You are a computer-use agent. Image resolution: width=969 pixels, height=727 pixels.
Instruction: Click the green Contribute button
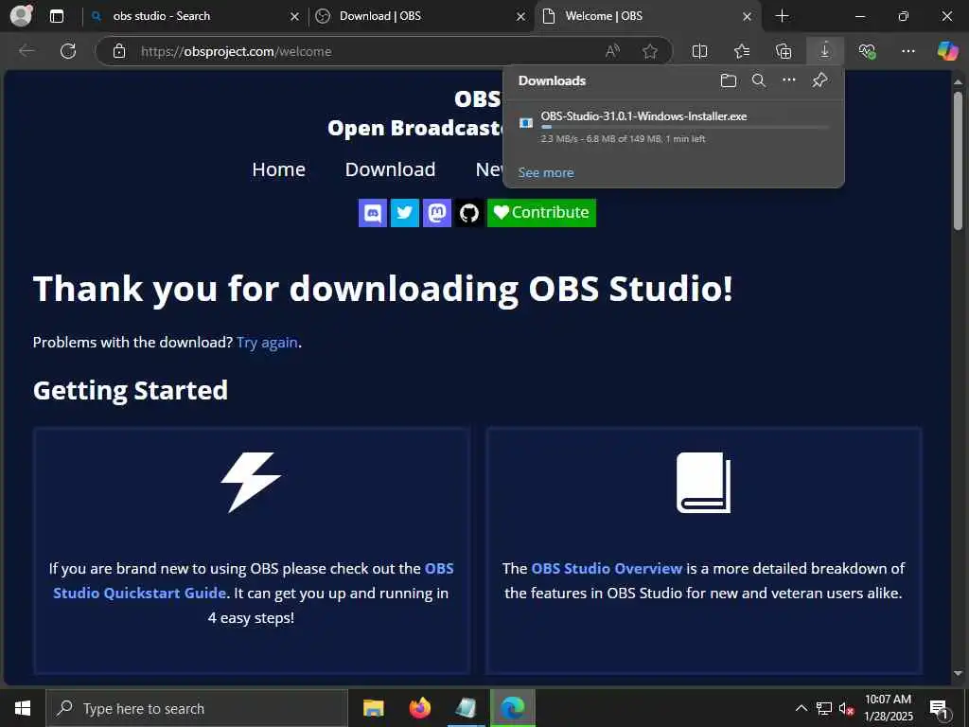tap(541, 213)
